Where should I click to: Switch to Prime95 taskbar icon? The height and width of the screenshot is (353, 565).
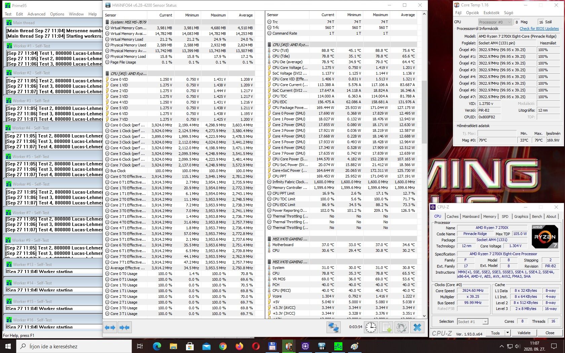pyautogui.click(x=338, y=346)
